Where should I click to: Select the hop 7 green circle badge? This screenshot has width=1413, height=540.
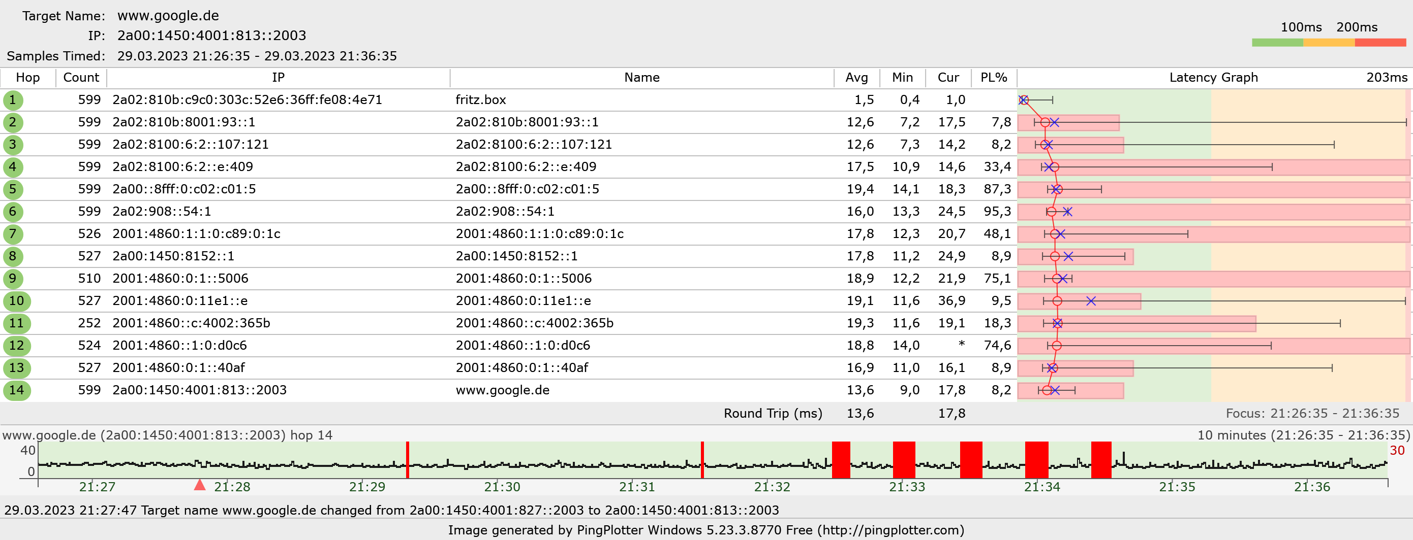coord(13,234)
